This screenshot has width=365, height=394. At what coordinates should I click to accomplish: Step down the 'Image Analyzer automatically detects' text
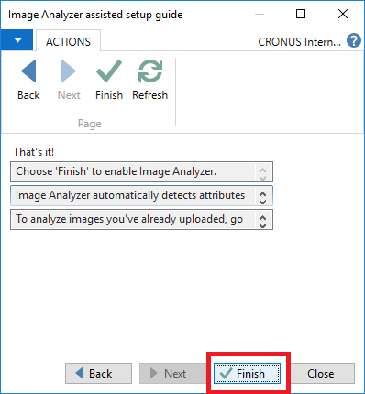pos(262,202)
